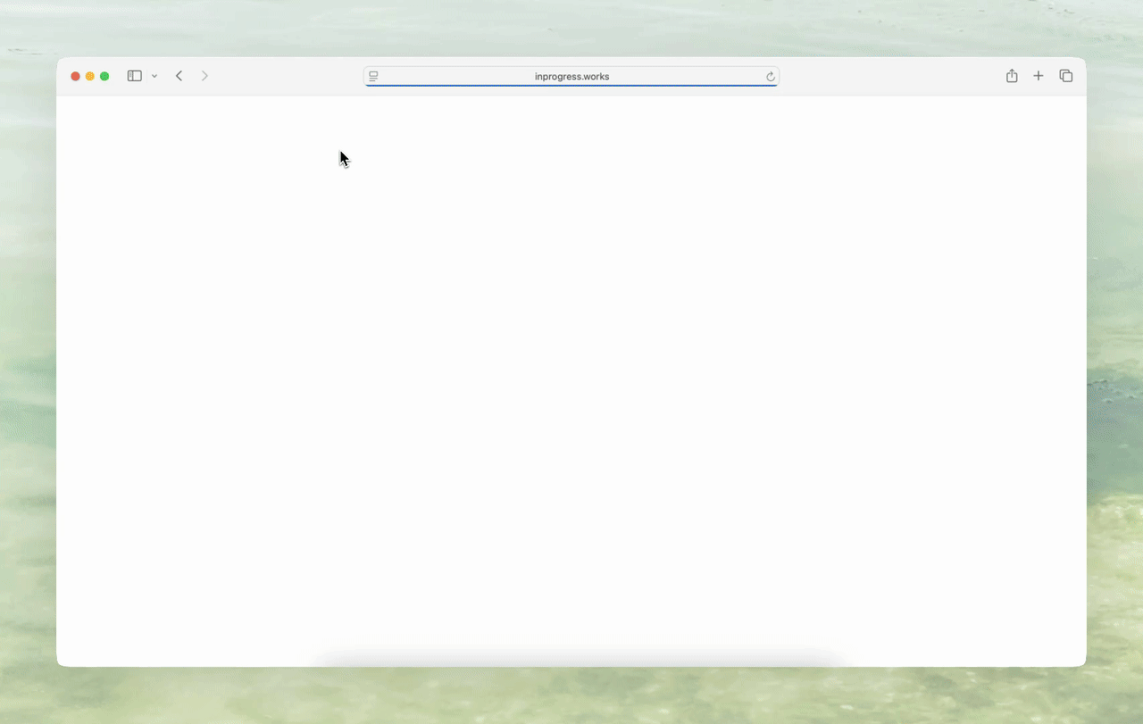Viewport: 1143px width, 724px height.
Task: Focus the inprogress.works address bar
Action: (x=571, y=77)
